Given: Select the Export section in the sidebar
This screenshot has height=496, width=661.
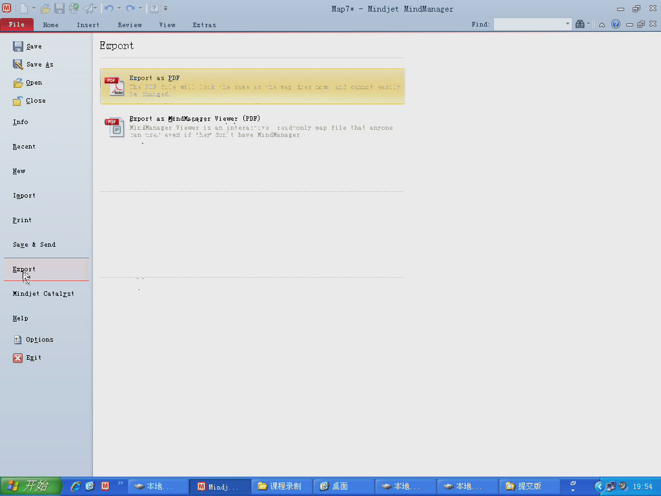Looking at the screenshot, I should pos(46,269).
